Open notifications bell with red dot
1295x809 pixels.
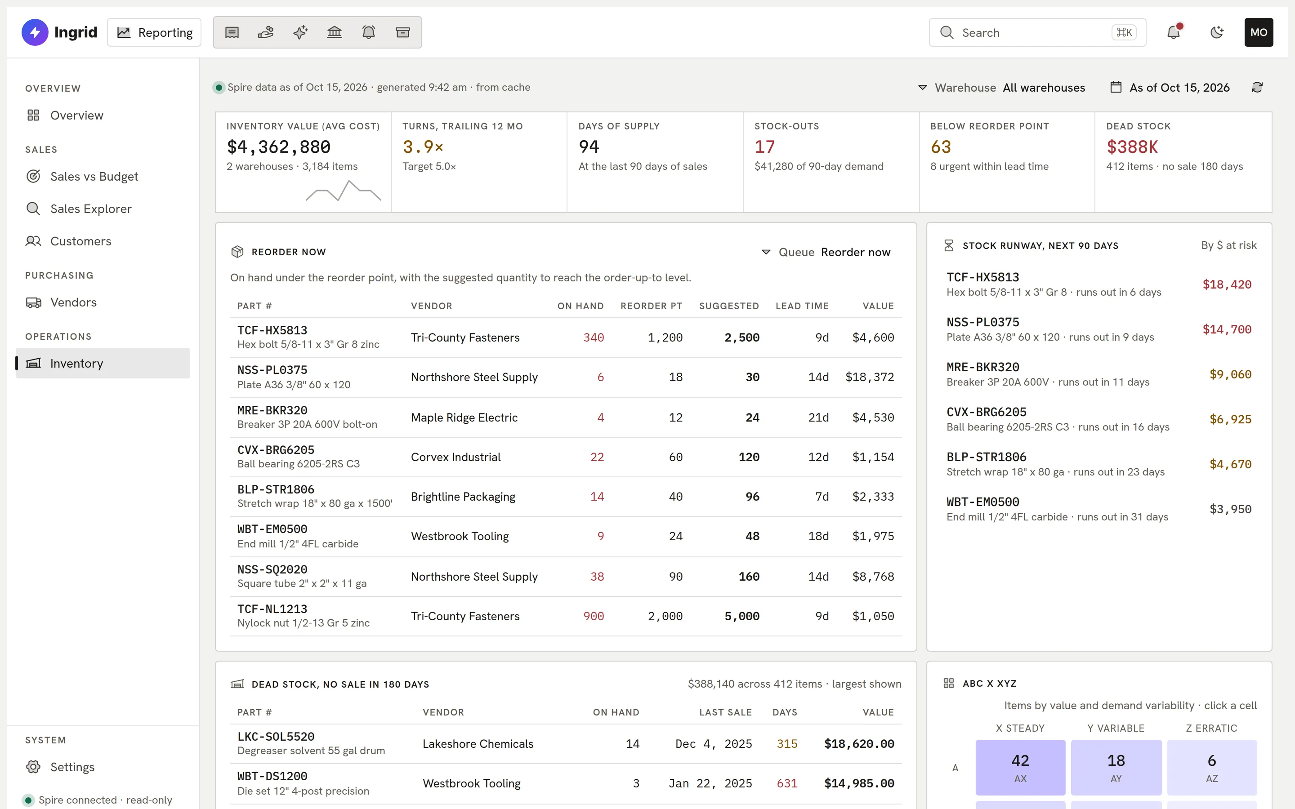tap(1174, 32)
